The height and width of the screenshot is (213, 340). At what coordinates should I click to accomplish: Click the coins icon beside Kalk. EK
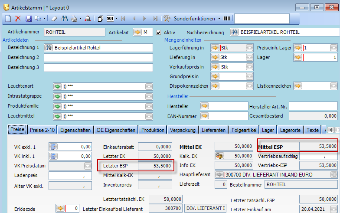[220, 156]
